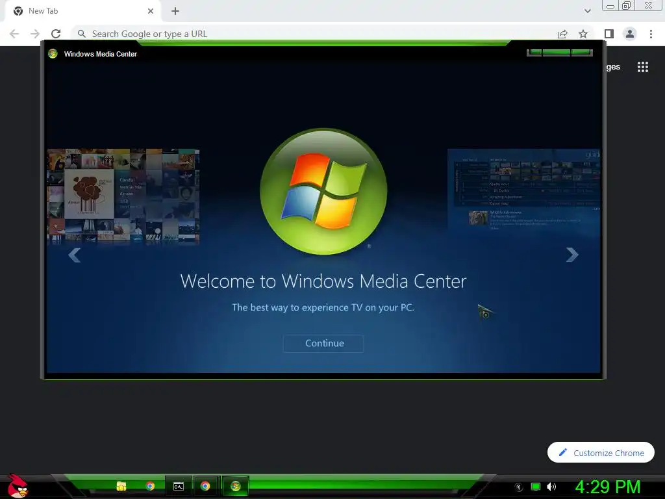The image size is (665, 499).
Task: Focus the Chrome address bar
Action: click(314, 34)
